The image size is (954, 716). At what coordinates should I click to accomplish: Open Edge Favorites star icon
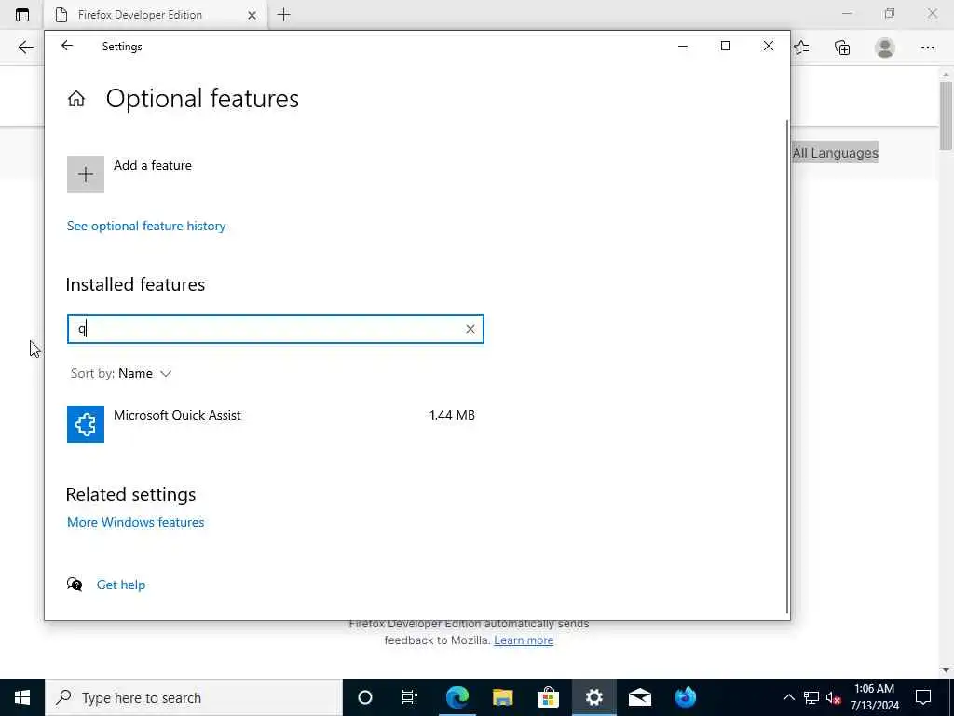802,48
